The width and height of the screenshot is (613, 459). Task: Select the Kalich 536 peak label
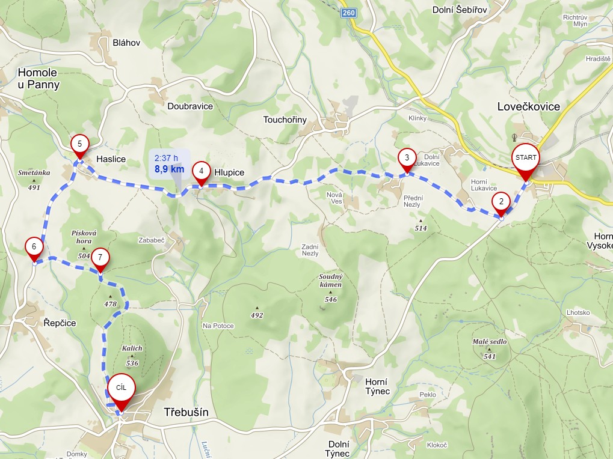[132, 356]
